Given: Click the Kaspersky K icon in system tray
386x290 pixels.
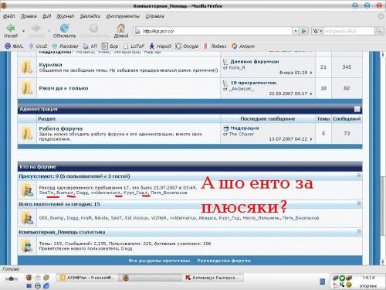Looking at the screenshot, I should 341,285.
